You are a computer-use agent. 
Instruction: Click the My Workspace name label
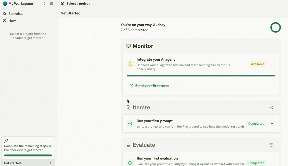tap(21, 4)
